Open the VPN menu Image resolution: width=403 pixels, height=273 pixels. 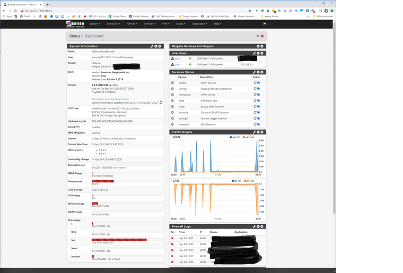pyautogui.click(x=166, y=24)
